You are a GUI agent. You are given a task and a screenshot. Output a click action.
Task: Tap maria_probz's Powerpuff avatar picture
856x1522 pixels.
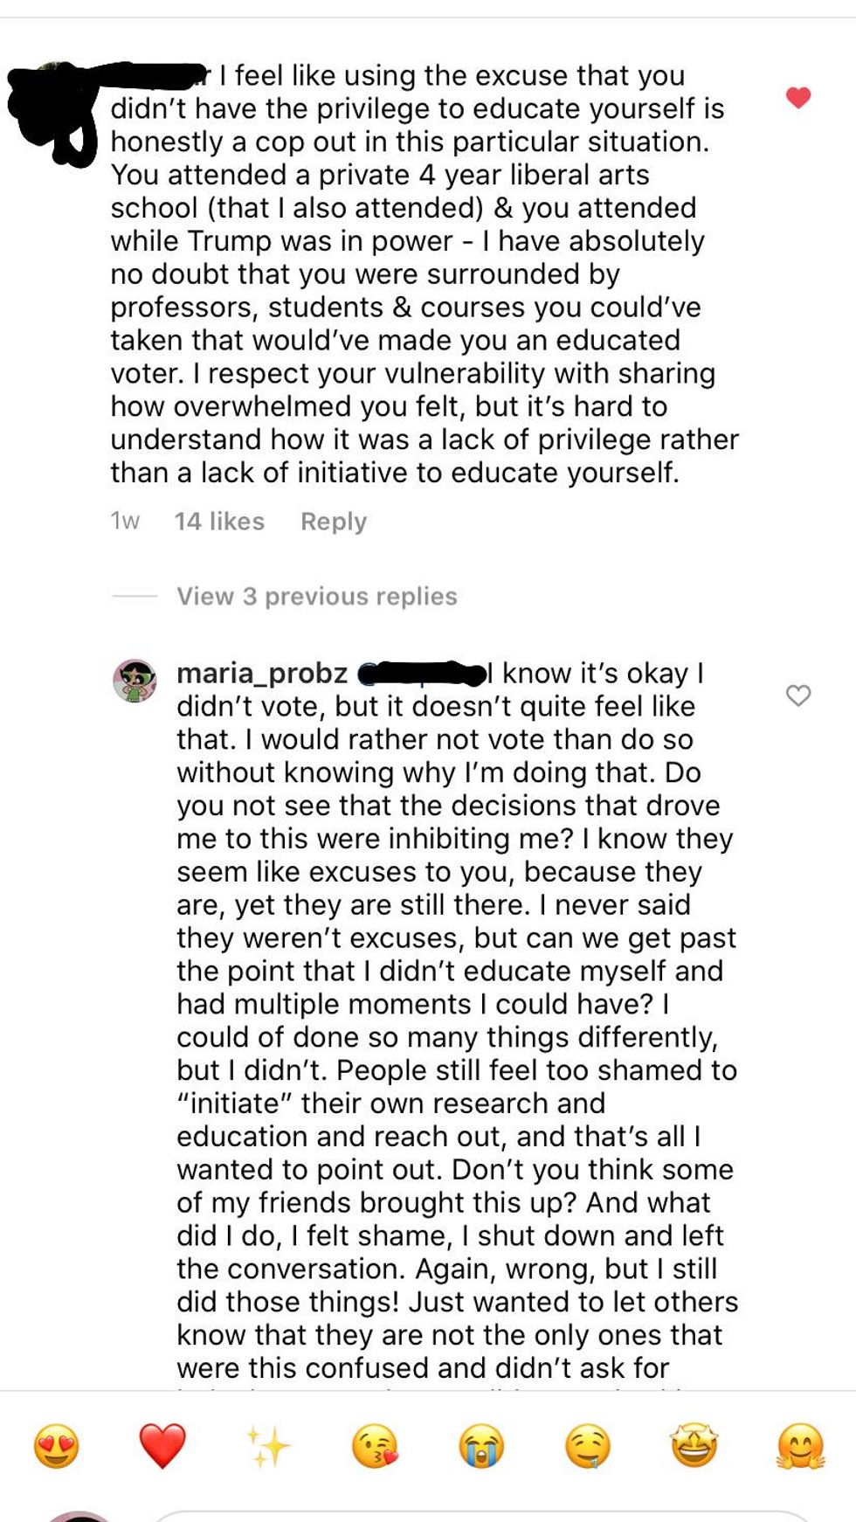click(x=135, y=681)
